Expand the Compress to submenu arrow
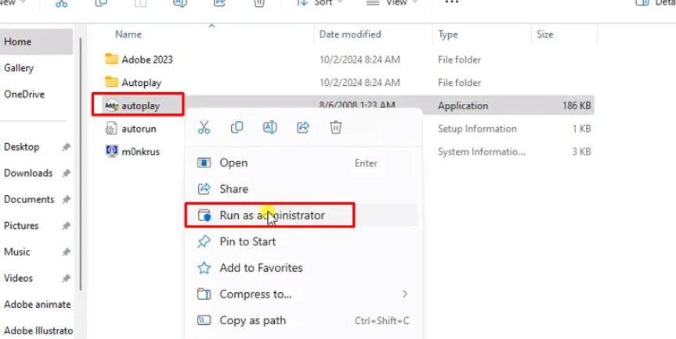Screen dimensions: 676x339 (x=405, y=294)
